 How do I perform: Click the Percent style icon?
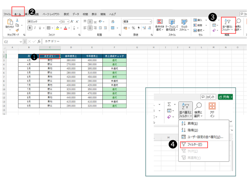(133, 28)
